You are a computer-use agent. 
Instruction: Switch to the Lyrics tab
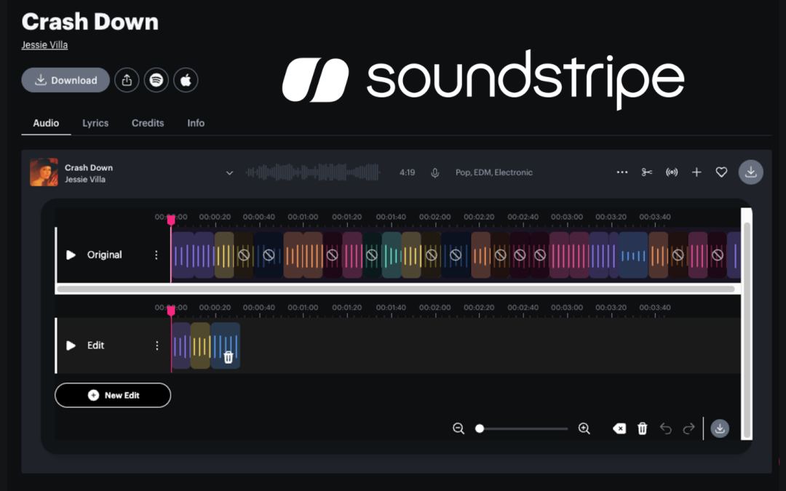95,123
